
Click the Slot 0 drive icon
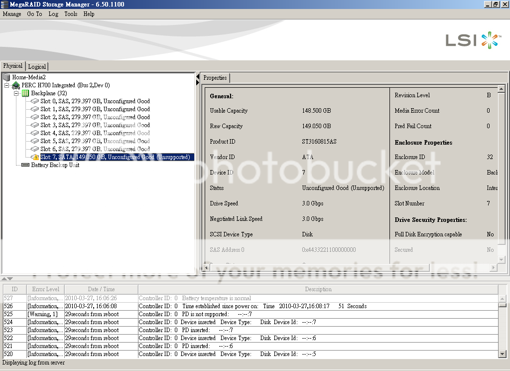35,101
